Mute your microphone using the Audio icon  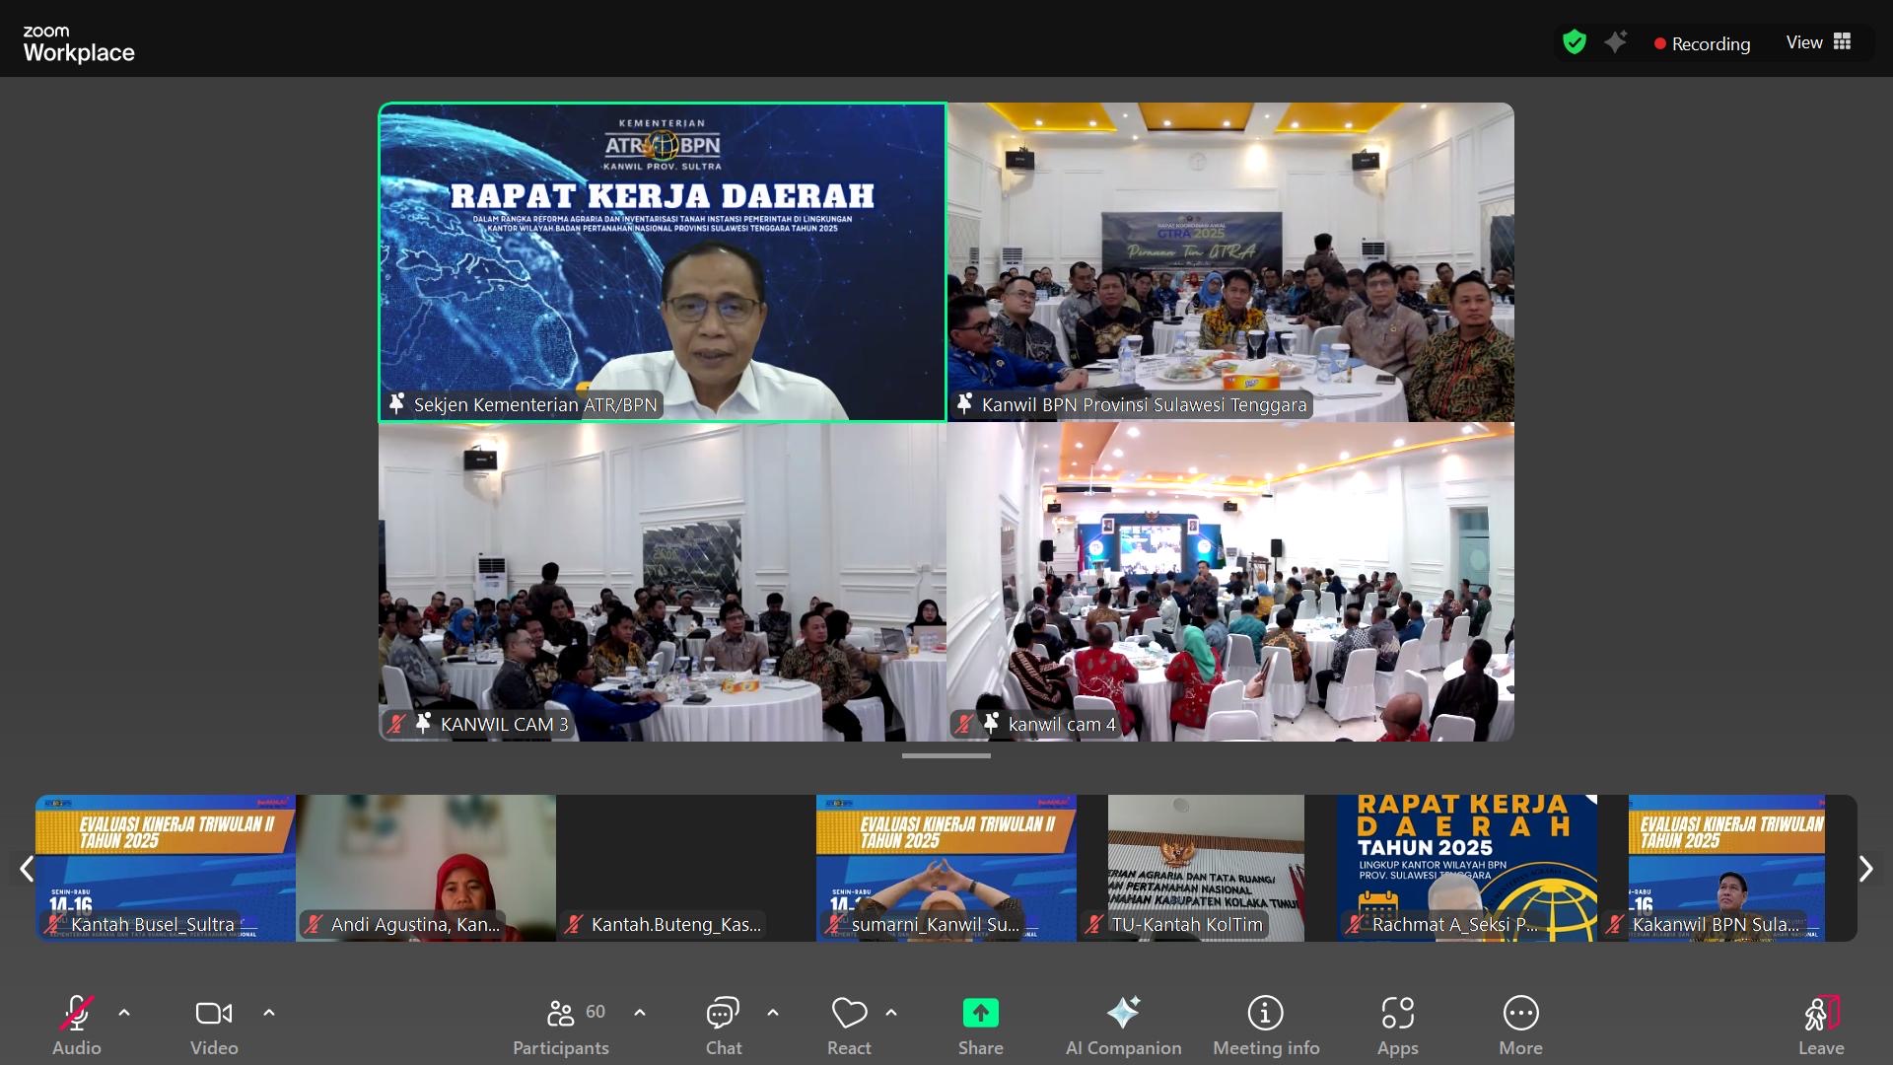coord(77,1013)
